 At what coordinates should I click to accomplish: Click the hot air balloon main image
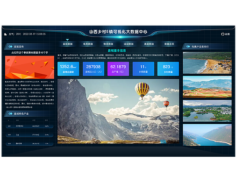(x=118, y=111)
